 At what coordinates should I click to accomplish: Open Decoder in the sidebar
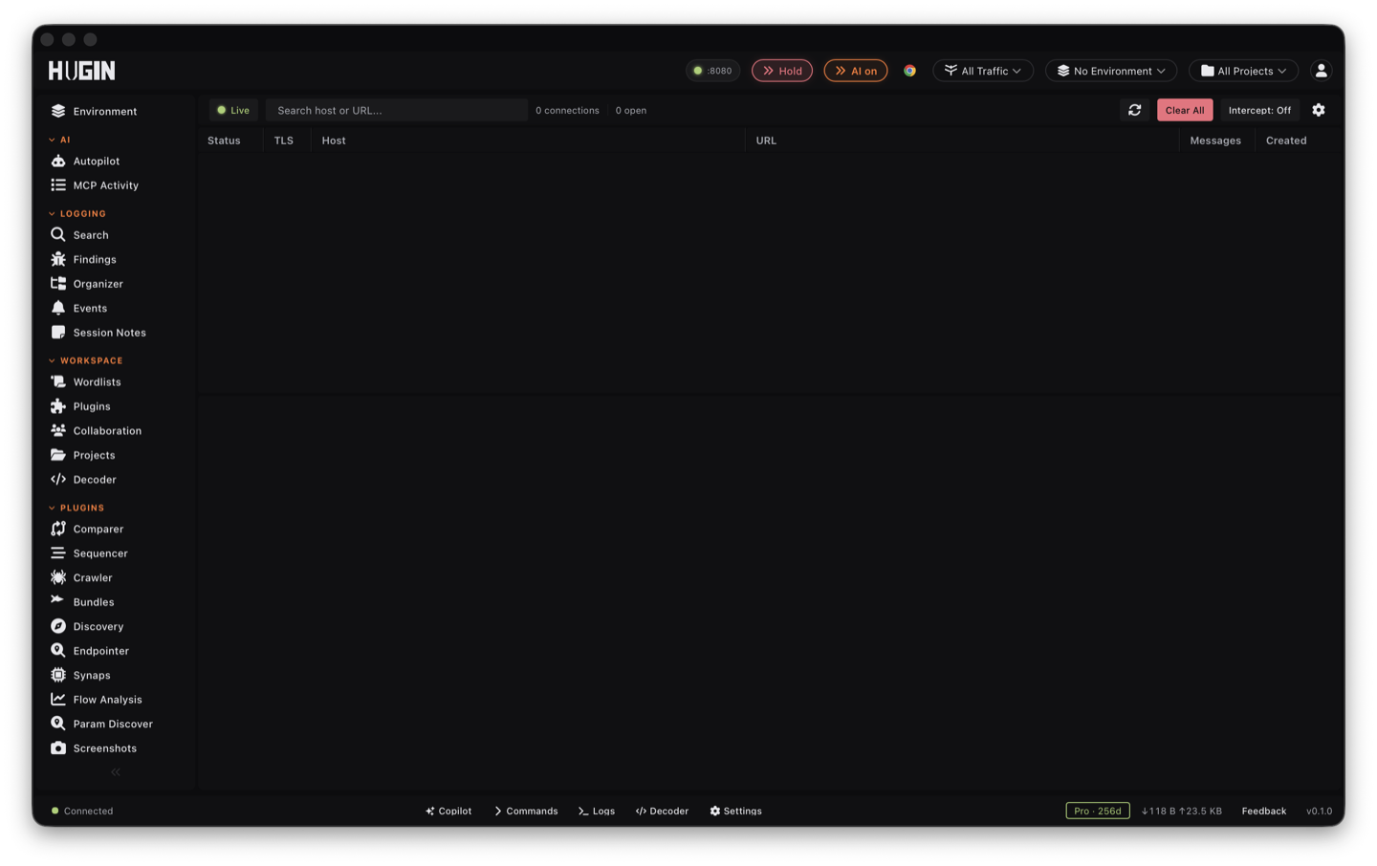click(x=83, y=480)
